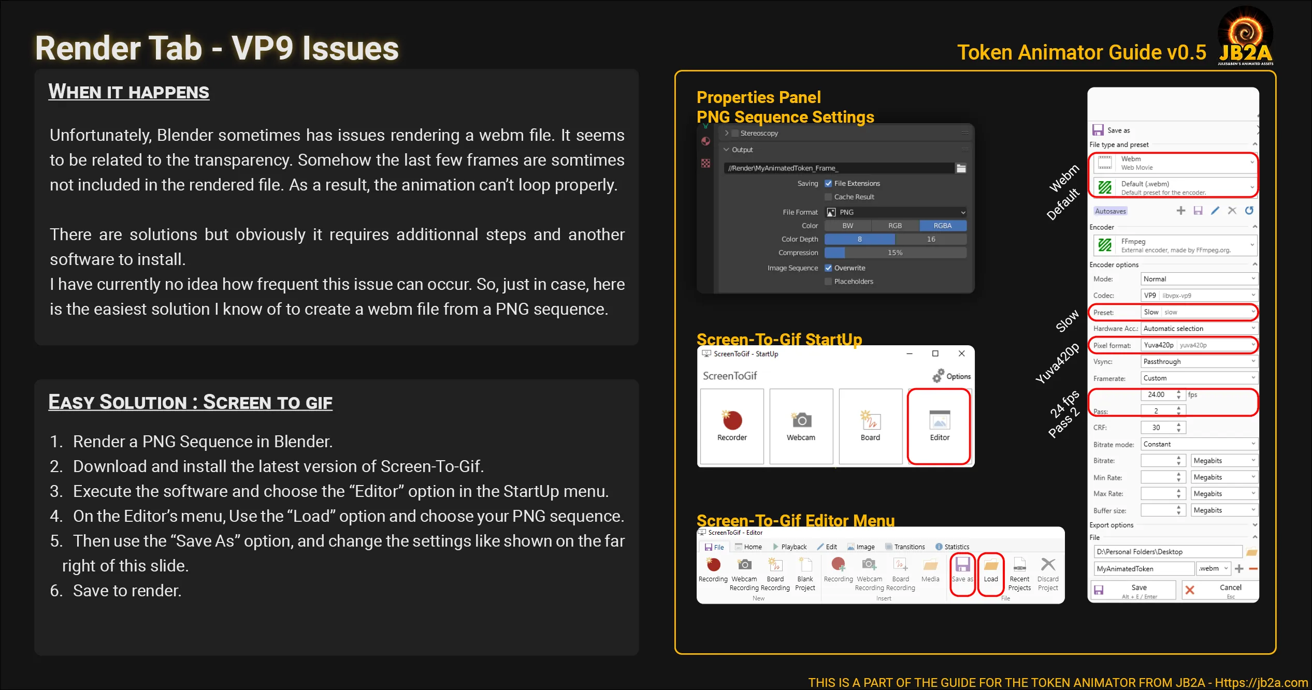Click Recording in the Editor's Insert group
The image size is (1312, 690).
tap(838, 570)
